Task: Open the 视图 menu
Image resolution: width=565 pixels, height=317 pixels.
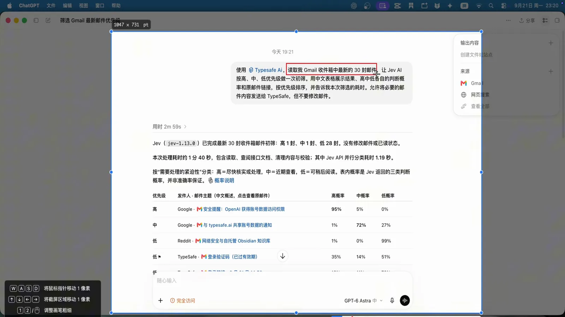Action: point(84,6)
